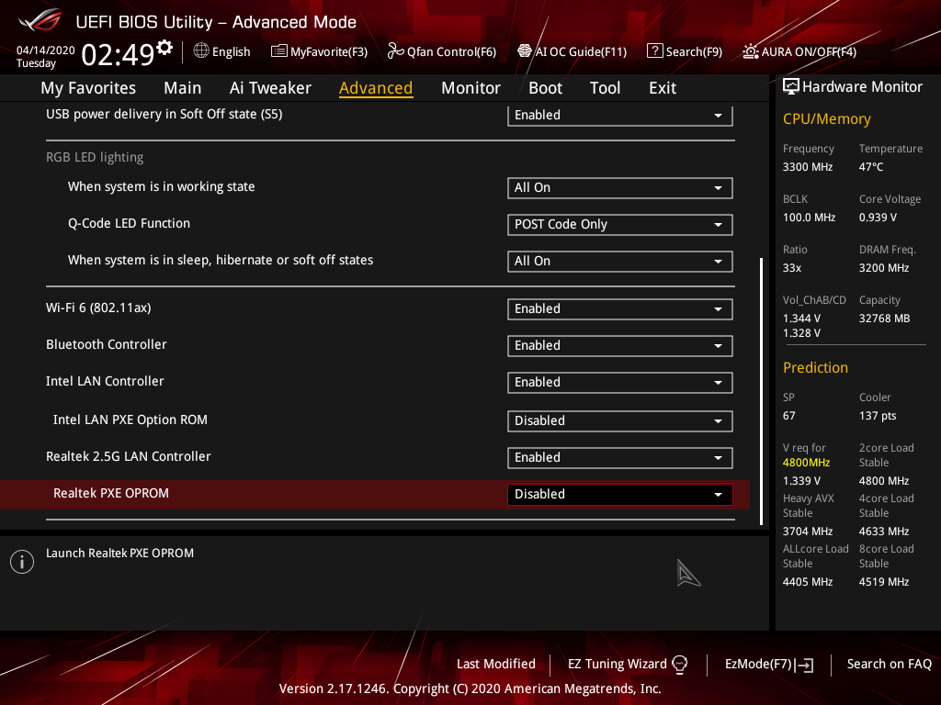Click the 02:49 clock display

(119, 54)
